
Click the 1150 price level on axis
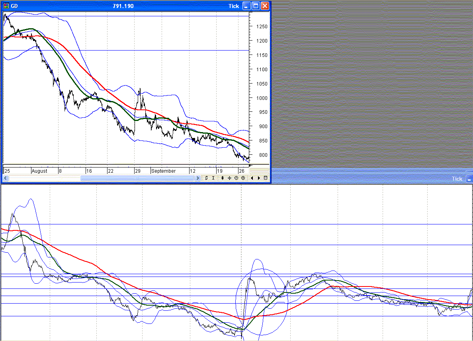pyautogui.click(x=262, y=55)
